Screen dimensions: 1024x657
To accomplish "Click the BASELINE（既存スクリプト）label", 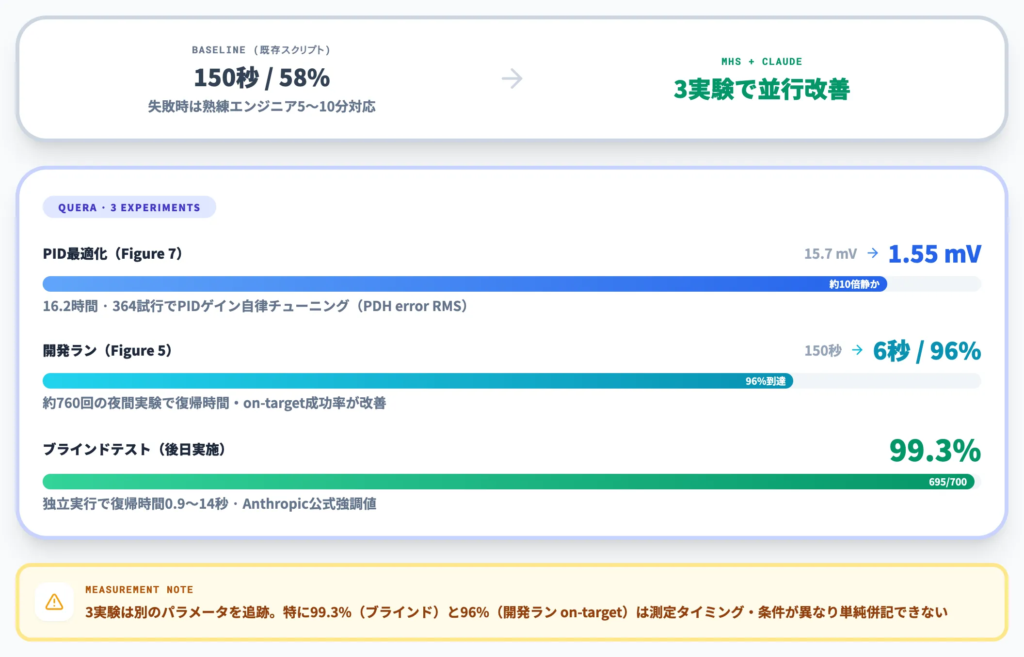I will (x=262, y=50).
